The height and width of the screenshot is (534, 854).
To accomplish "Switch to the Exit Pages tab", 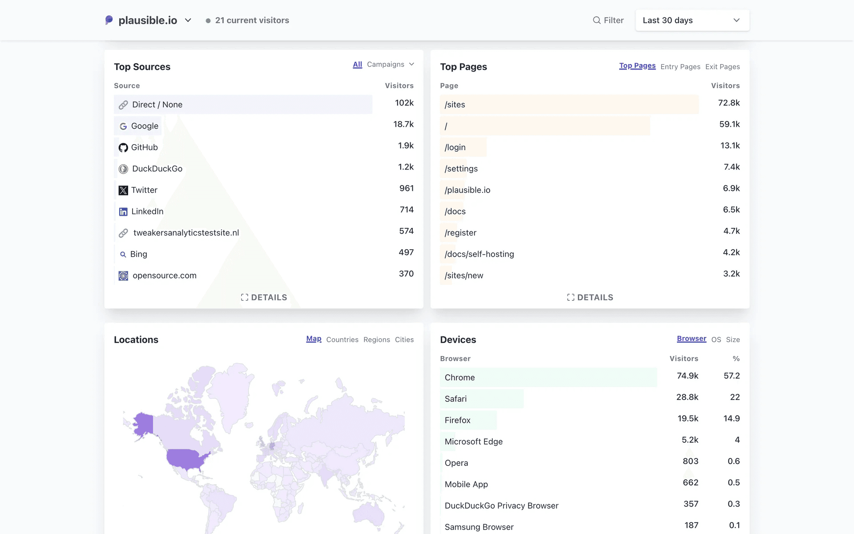I will tap(722, 67).
